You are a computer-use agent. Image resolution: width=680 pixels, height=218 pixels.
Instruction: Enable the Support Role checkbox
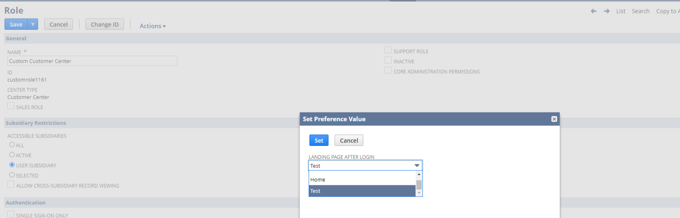[388, 50]
